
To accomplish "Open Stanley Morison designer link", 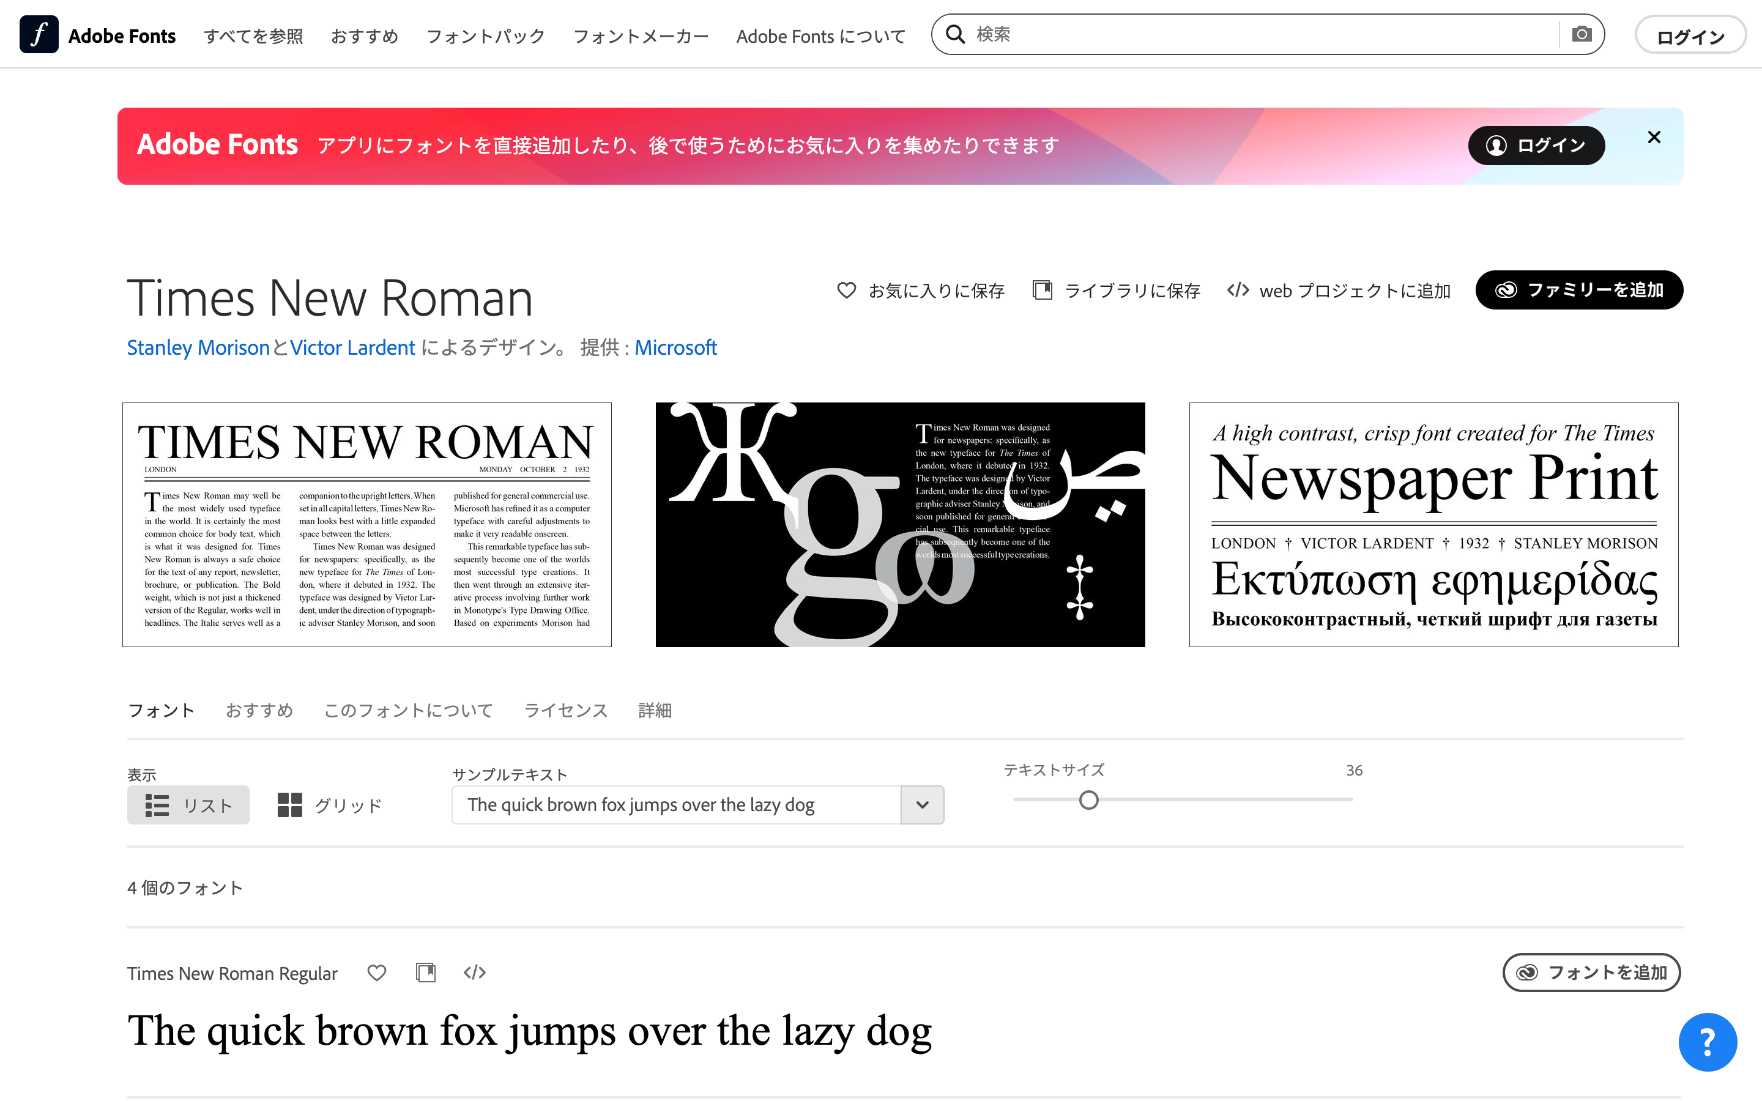I will tap(198, 348).
